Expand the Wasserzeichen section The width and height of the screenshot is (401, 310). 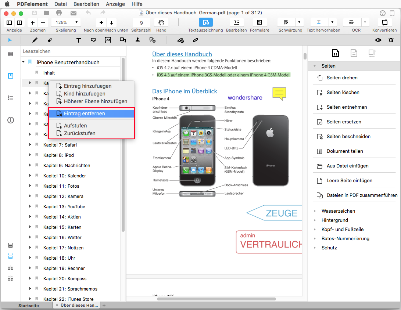[x=315, y=211]
